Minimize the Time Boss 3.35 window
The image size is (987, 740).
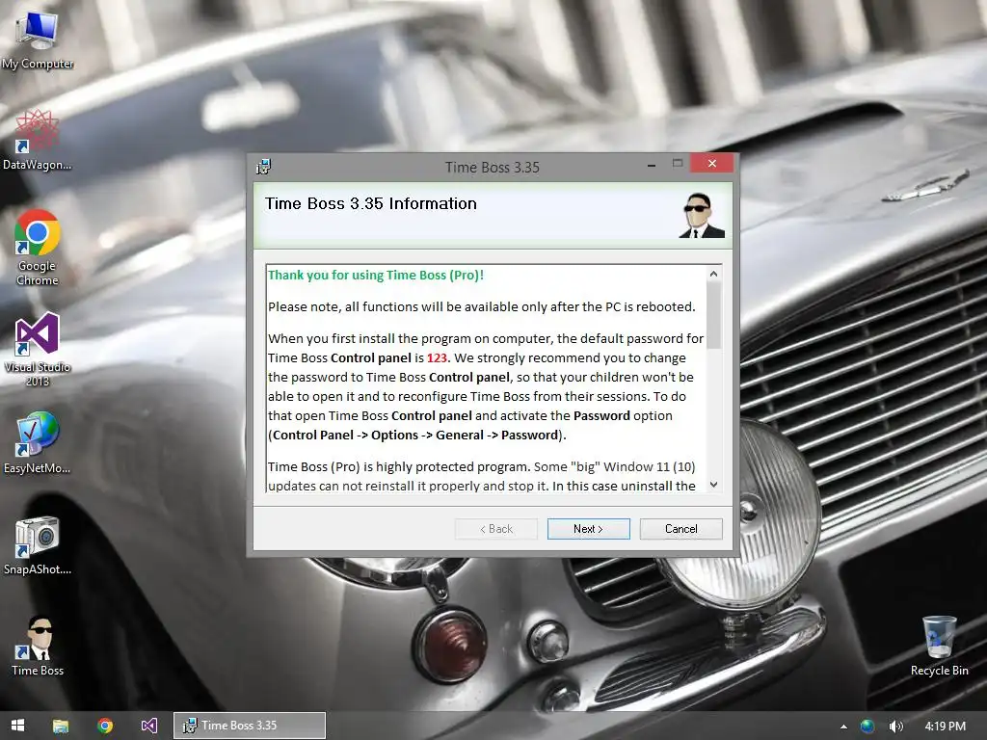coord(652,165)
